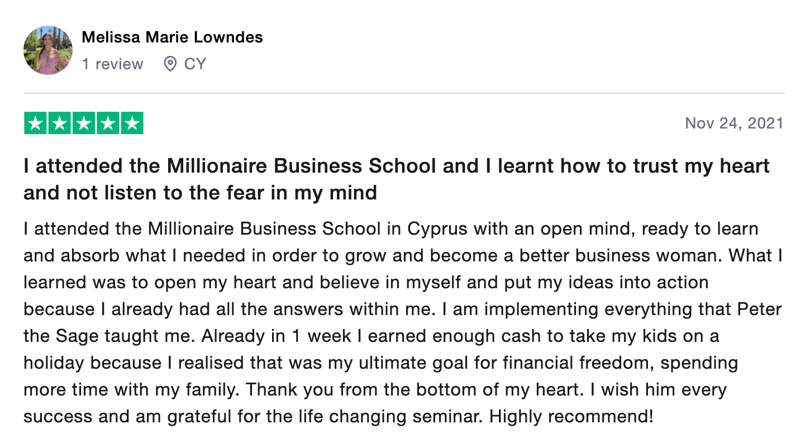Click the first green rating star

[36, 123]
